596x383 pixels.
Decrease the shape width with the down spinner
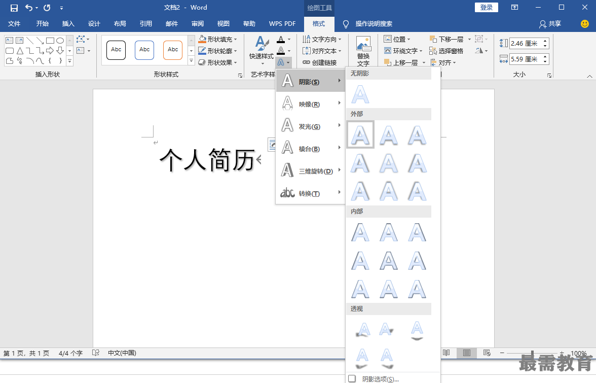(545, 61)
